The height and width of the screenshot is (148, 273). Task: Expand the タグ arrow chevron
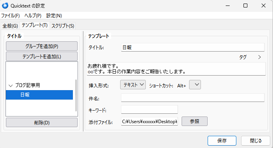pyautogui.click(x=260, y=57)
